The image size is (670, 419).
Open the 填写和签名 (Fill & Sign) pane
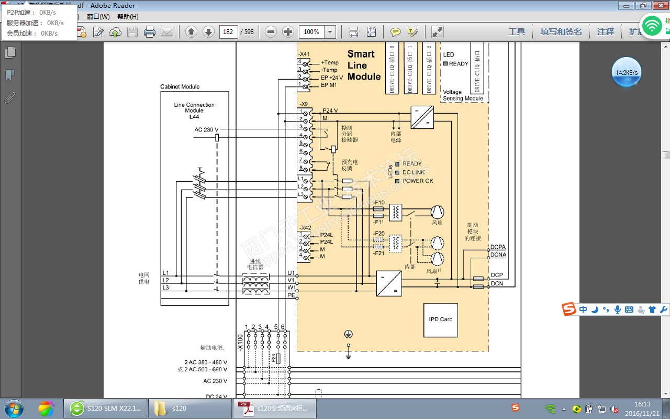click(561, 32)
